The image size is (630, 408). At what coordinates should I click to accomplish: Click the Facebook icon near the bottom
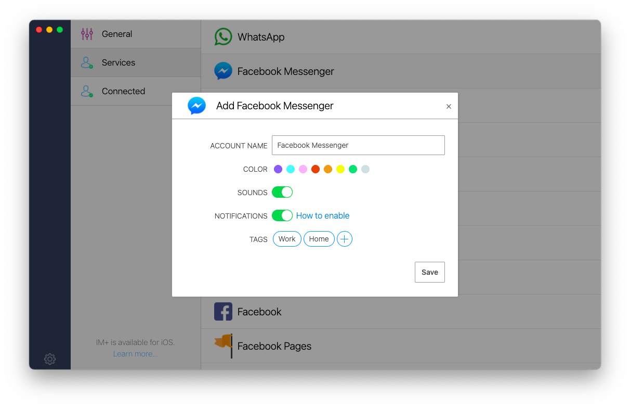click(223, 311)
